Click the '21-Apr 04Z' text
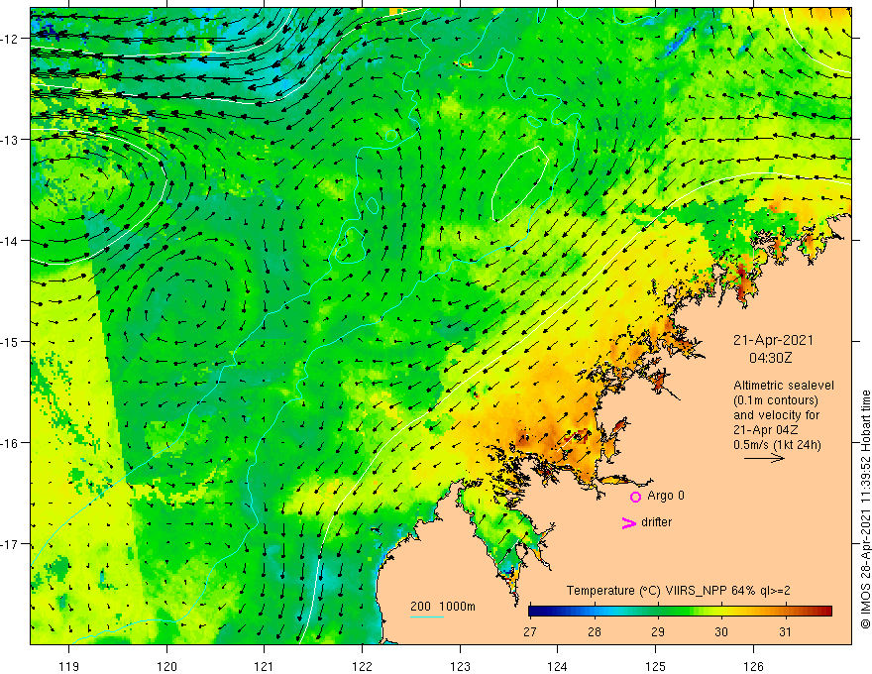Screen dimensions: 872x674 [766, 430]
